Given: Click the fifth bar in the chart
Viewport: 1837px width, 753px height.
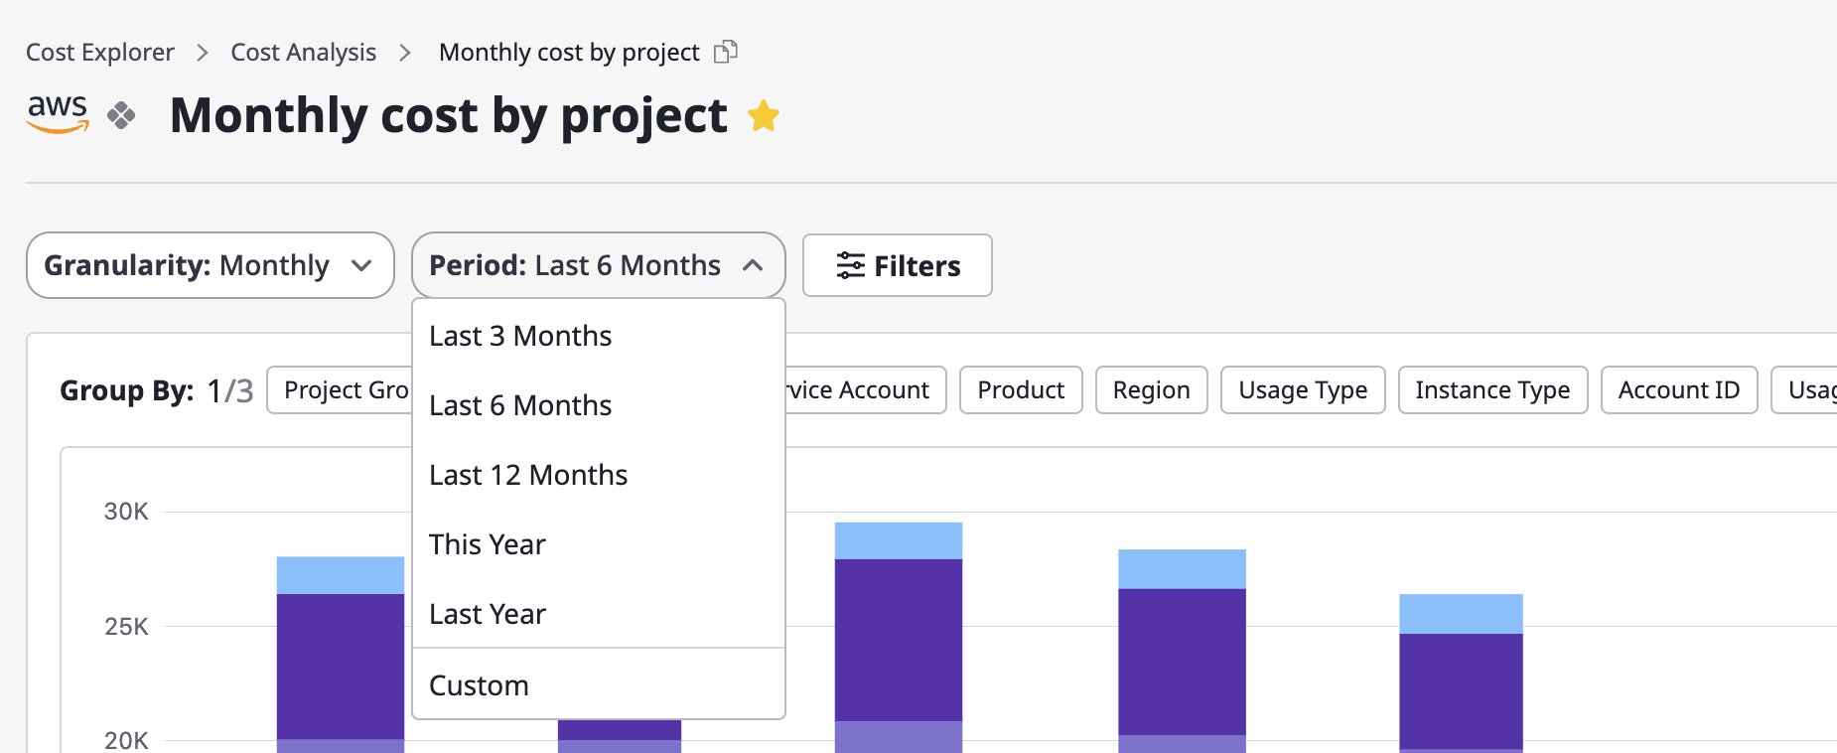Looking at the screenshot, I should click(x=1461, y=674).
